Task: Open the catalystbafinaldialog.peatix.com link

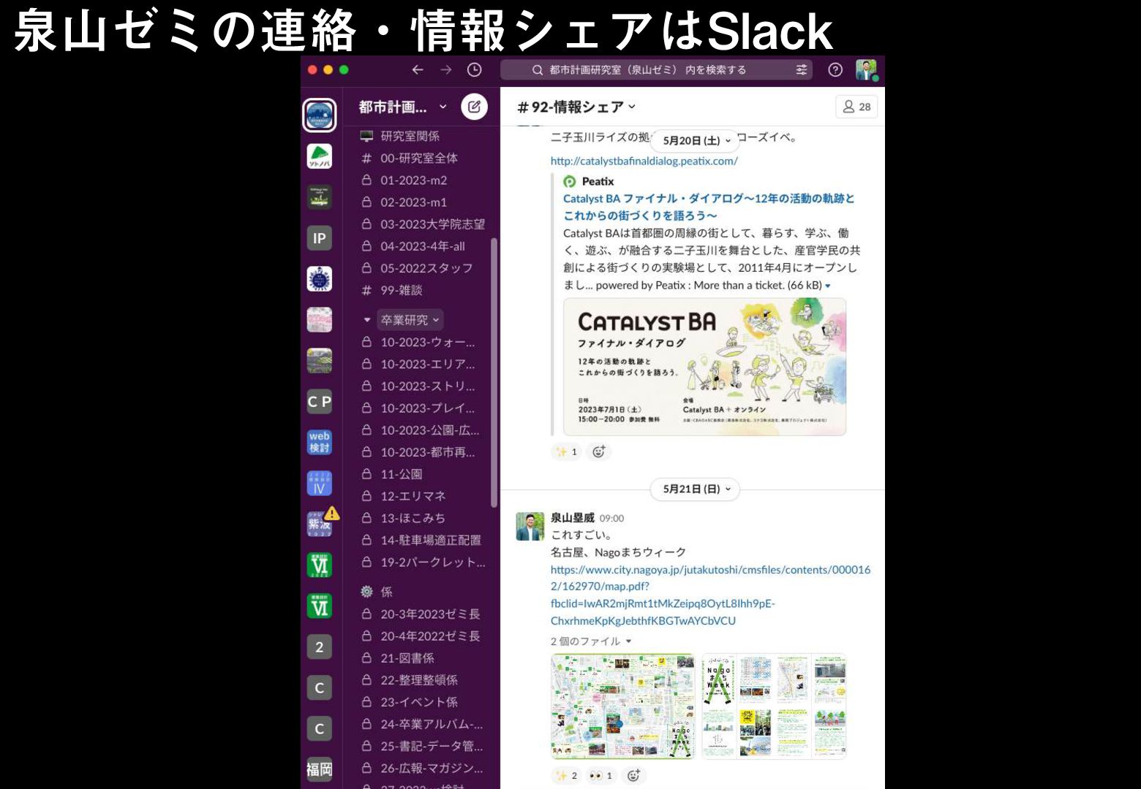Action: (x=644, y=161)
